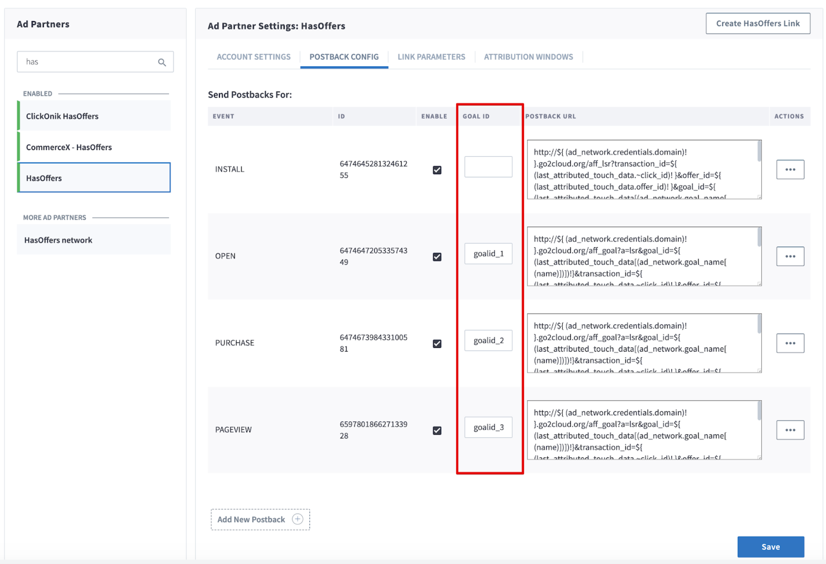Edit the goalid_3 Goal ID field
Image resolution: width=826 pixels, height=564 pixels.
[488, 427]
